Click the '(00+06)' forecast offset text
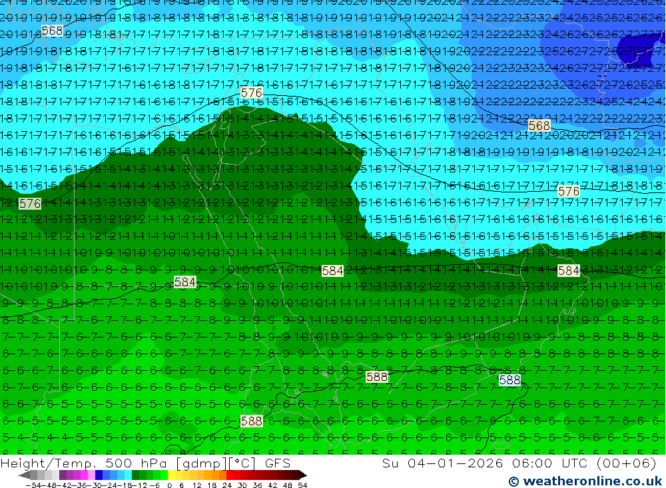This screenshot has height=488, width=666. pos(627,463)
